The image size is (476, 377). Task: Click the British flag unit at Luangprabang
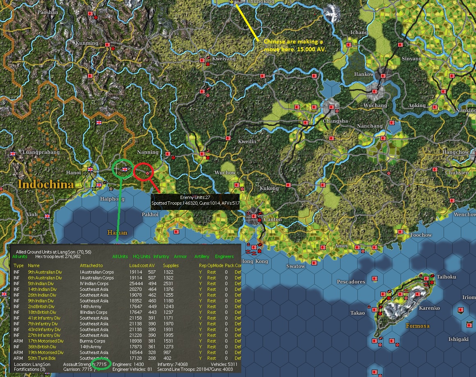click(x=13, y=154)
